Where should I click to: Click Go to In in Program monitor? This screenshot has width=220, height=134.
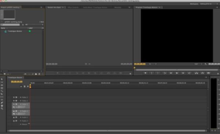pyautogui.click(x=165, y=73)
